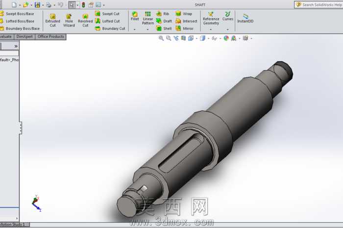
Task: Select the Revolved Cut tool
Action: pos(85,20)
